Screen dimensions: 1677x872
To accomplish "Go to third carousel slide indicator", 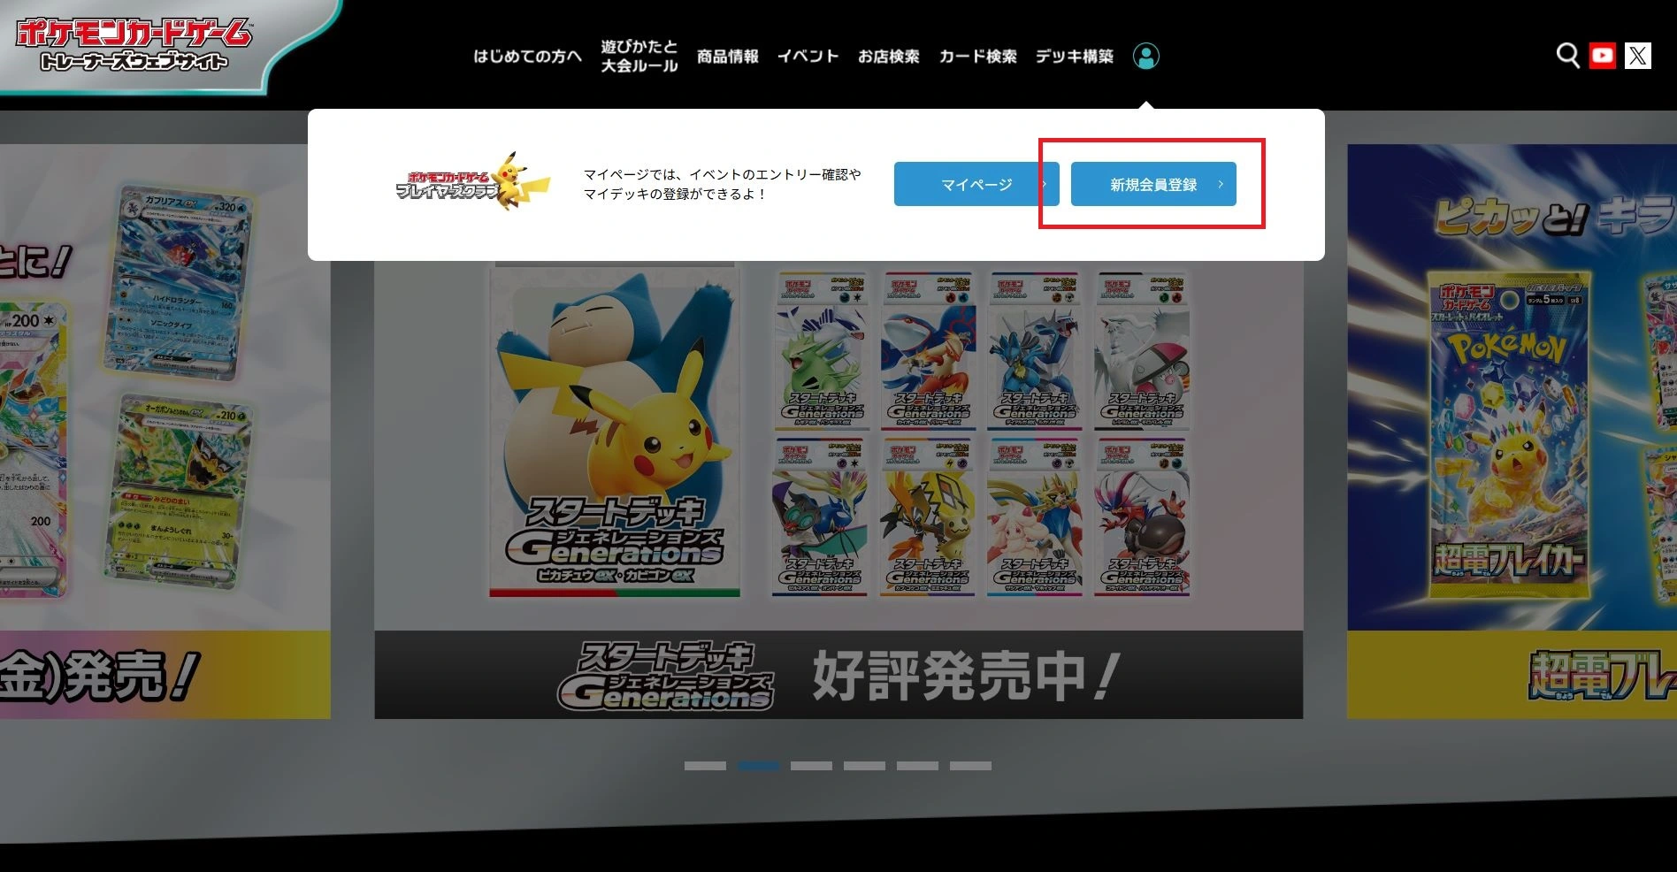I will 811,766.
